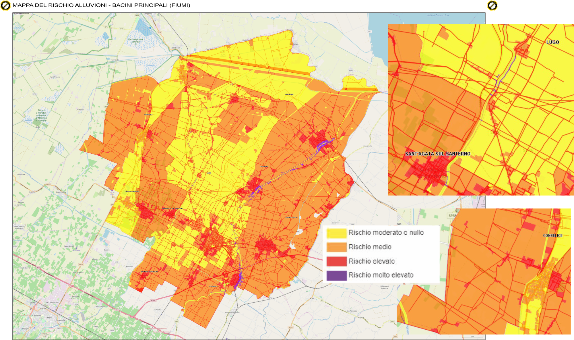Click the ALFONSINE label on the main map
This screenshot has width=574, height=340.
(x=289, y=94)
